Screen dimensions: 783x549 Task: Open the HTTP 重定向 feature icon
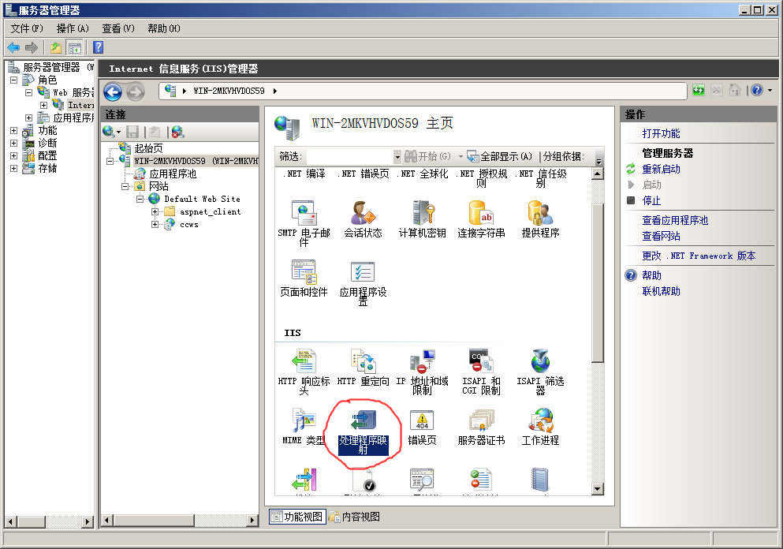coord(363,363)
